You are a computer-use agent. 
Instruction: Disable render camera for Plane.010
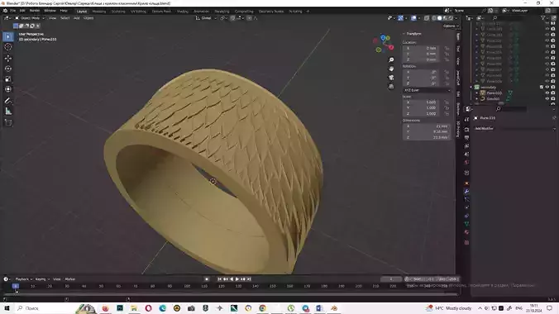553,93
